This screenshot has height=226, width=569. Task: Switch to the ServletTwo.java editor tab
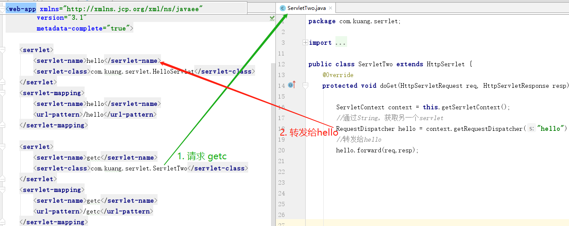(306, 8)
